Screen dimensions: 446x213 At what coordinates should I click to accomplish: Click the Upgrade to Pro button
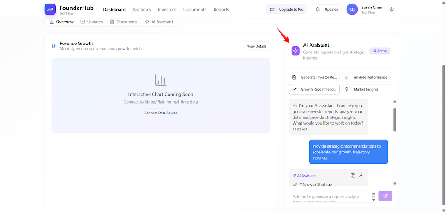pos(287,9)
